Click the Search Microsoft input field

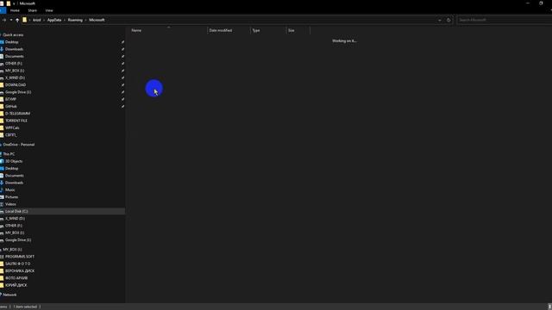[504, 20]
